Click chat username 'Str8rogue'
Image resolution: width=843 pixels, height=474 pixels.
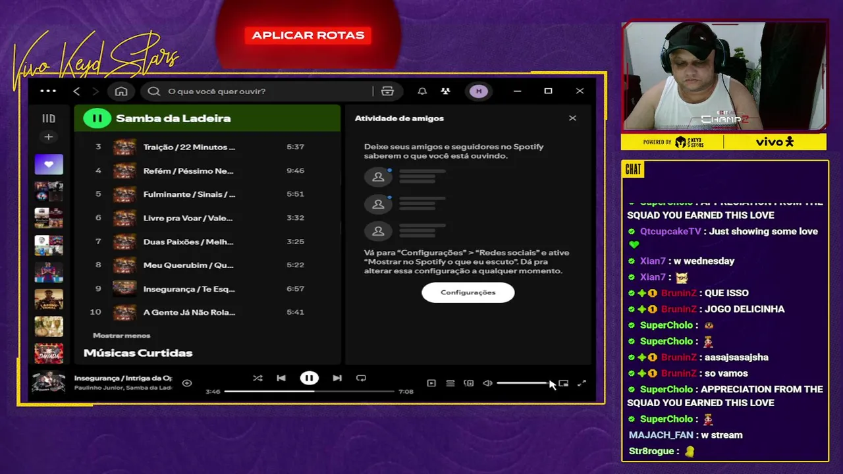[x=651, y=451]
